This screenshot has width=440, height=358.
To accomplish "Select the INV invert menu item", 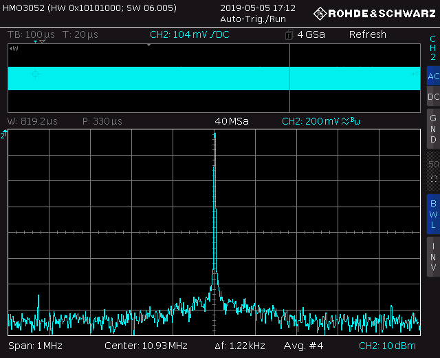I will tap(433, 257).
